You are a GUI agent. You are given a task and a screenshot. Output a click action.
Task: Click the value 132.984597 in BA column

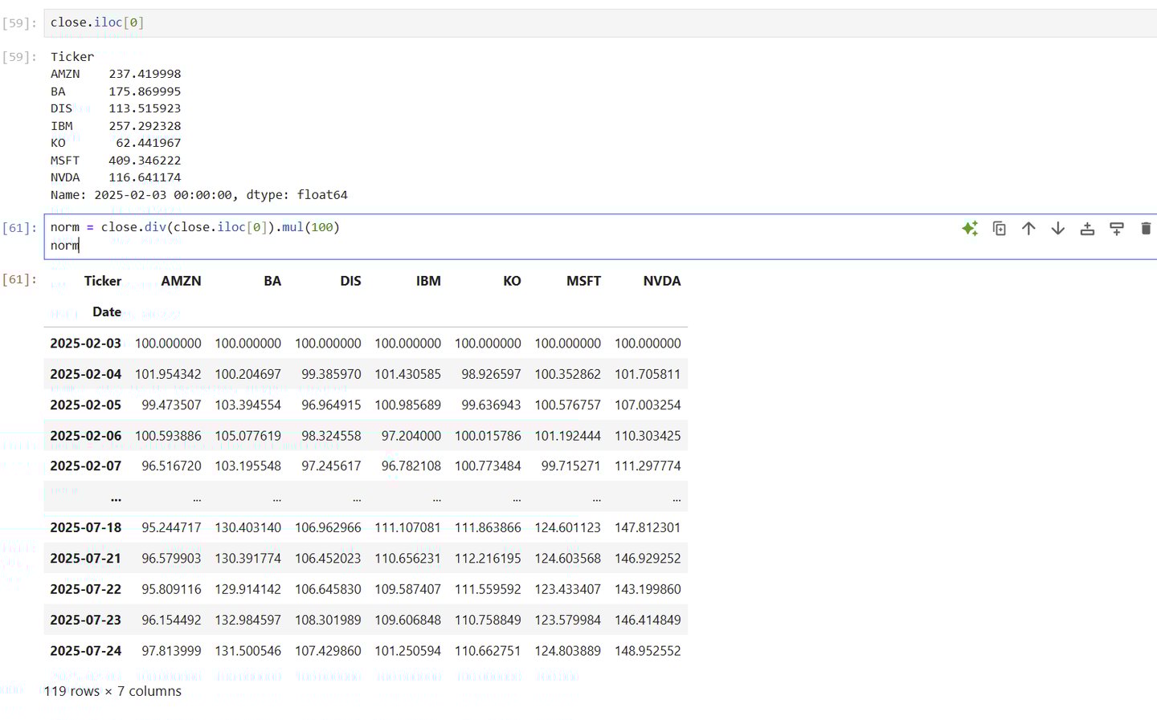pyautogui.click(x=247, y=620)
